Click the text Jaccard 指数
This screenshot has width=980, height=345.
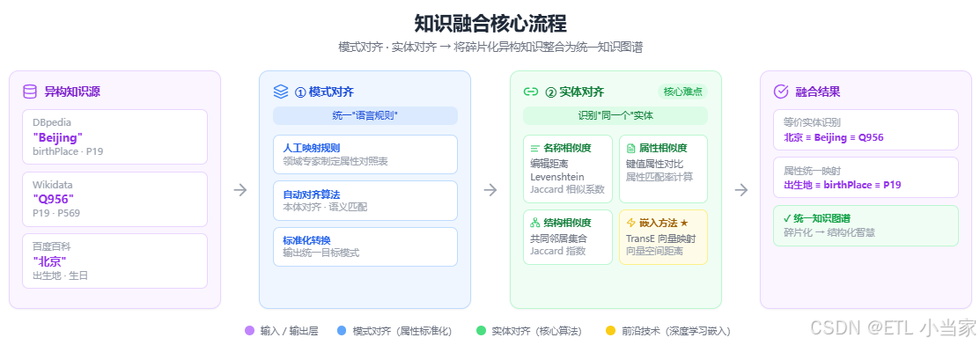point(557,251)
